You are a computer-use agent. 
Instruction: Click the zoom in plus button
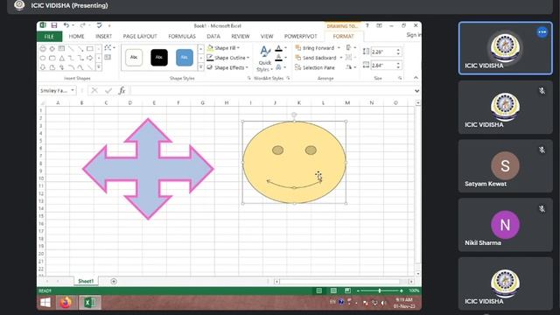[402, 290]
